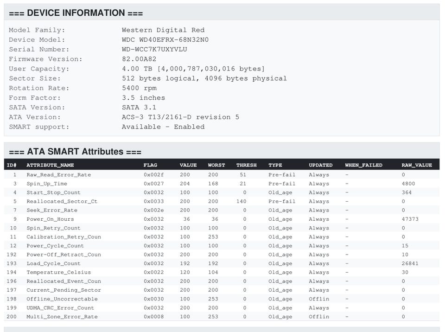This screenshot has height=332, width=445.
Task: Click the Pre-fail type in Reallocated_Sector_Ct row
Action: coord(282,201)
